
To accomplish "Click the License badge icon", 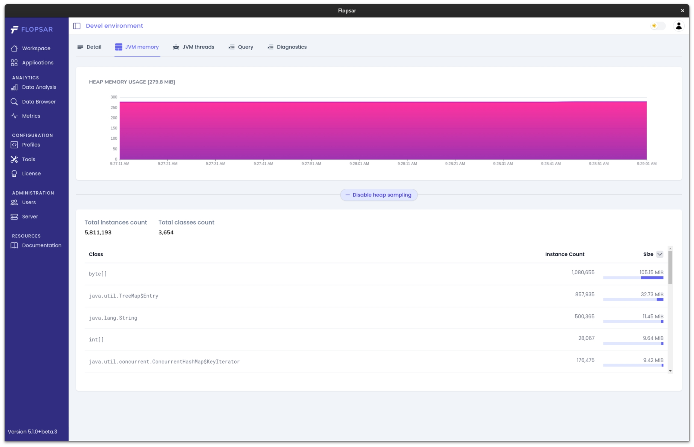I will click(x=14, y=174).
